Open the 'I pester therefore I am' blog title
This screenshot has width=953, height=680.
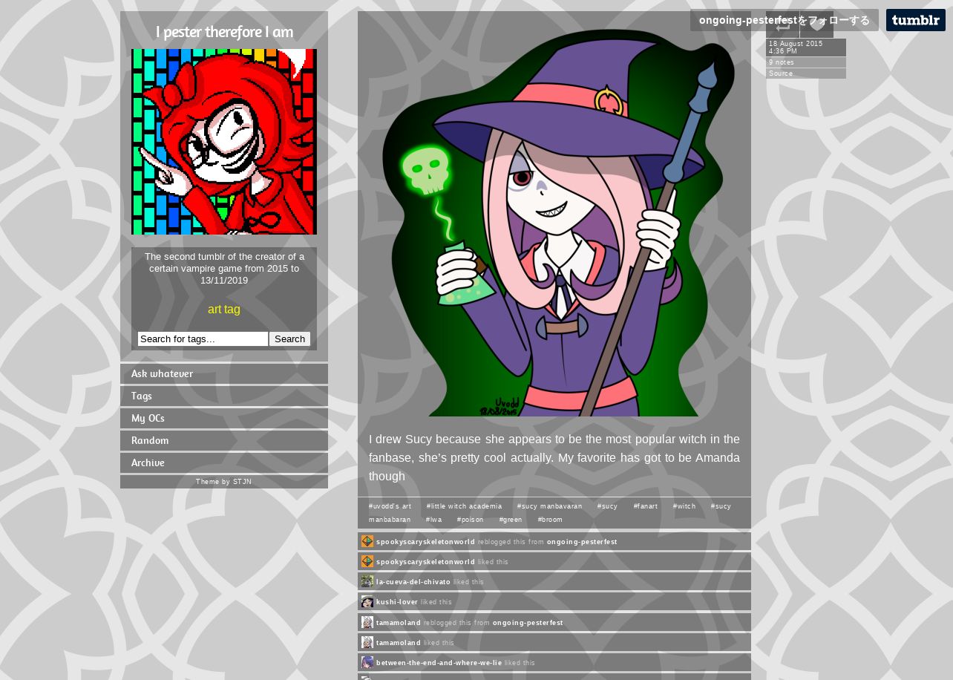tap(224, 32)
